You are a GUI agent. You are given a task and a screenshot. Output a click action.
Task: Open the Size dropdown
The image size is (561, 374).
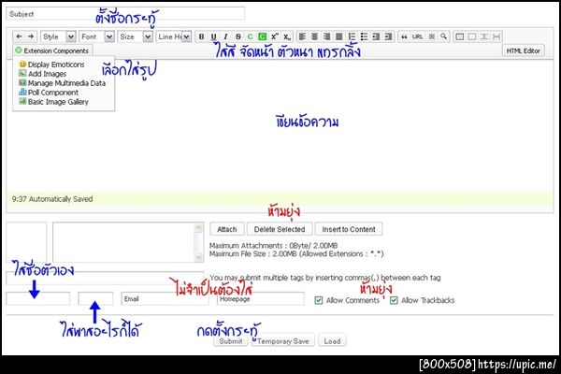coord(136,36)
